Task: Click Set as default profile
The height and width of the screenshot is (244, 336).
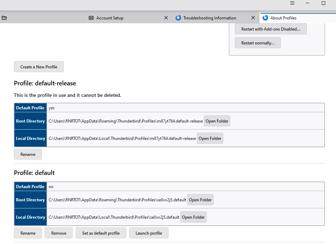Action: [101, 233]
